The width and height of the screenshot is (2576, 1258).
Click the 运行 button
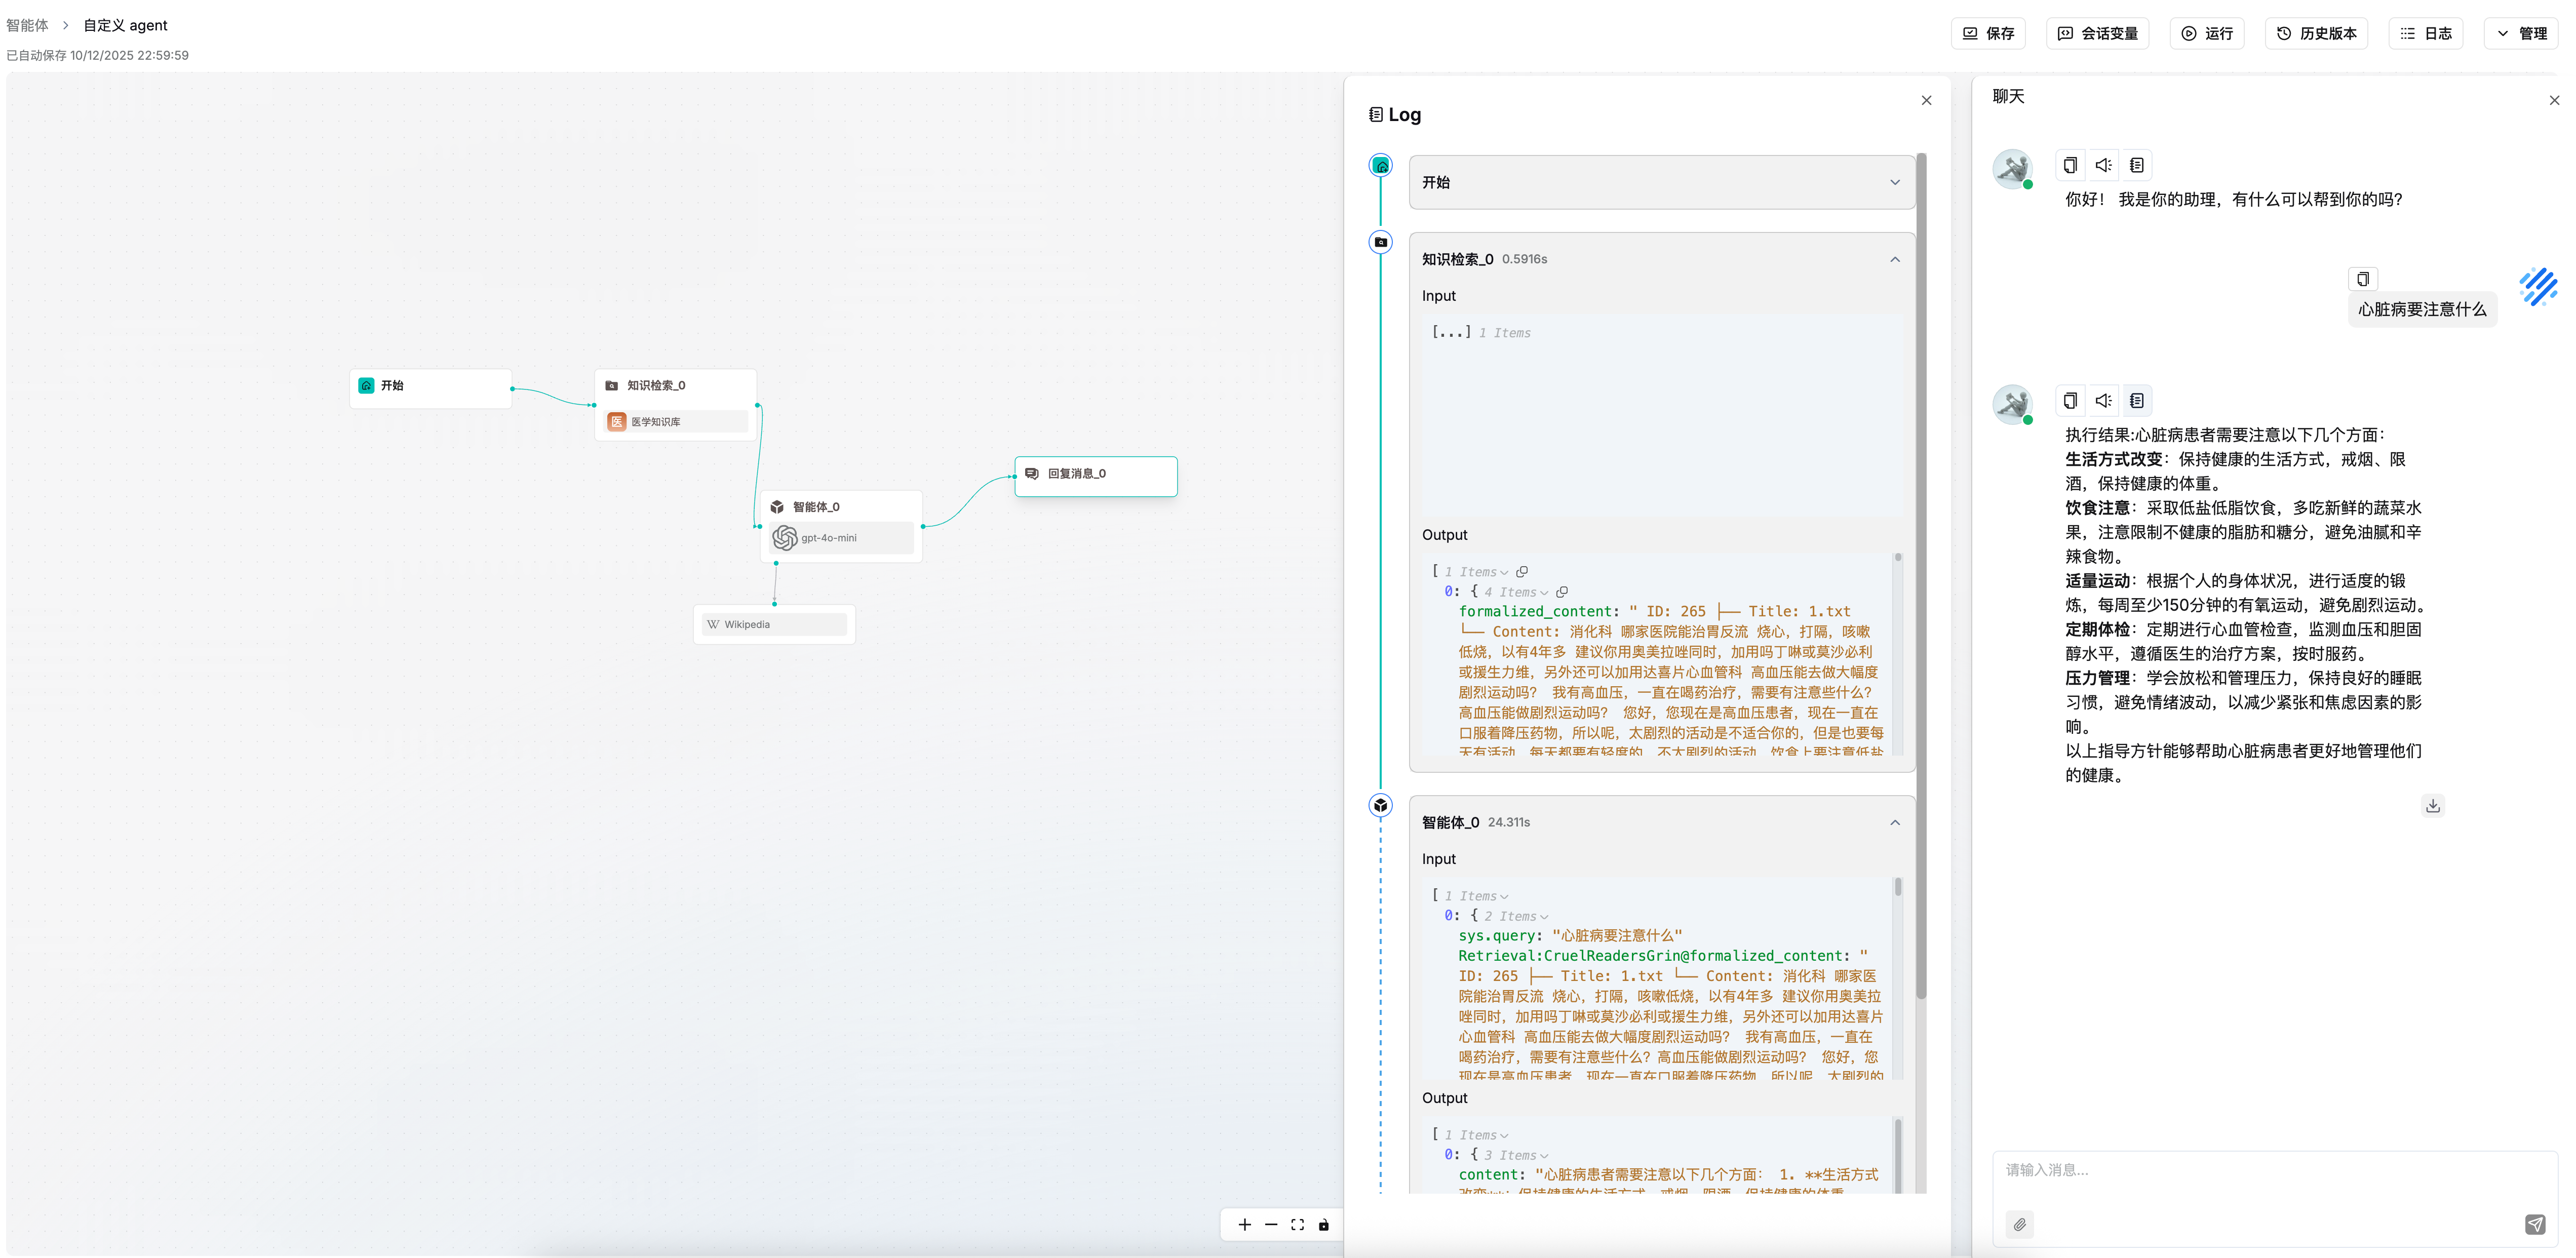tap(2207, 33)
